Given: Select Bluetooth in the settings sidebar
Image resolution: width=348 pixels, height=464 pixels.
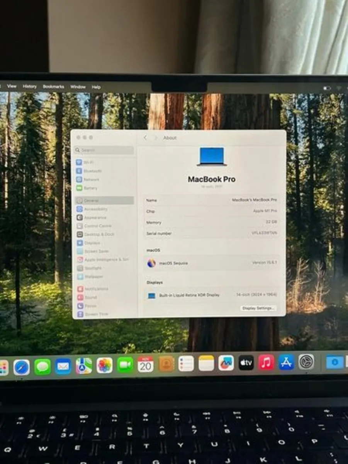Looking at the screenshot, I should [92, 171].
